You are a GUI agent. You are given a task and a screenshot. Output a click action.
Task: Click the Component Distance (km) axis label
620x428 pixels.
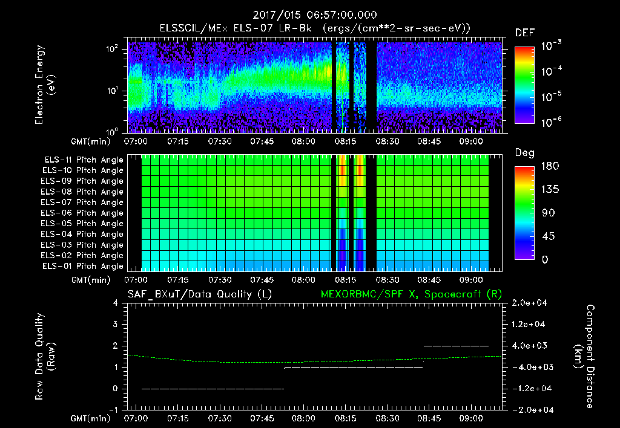tap(584, 357)
